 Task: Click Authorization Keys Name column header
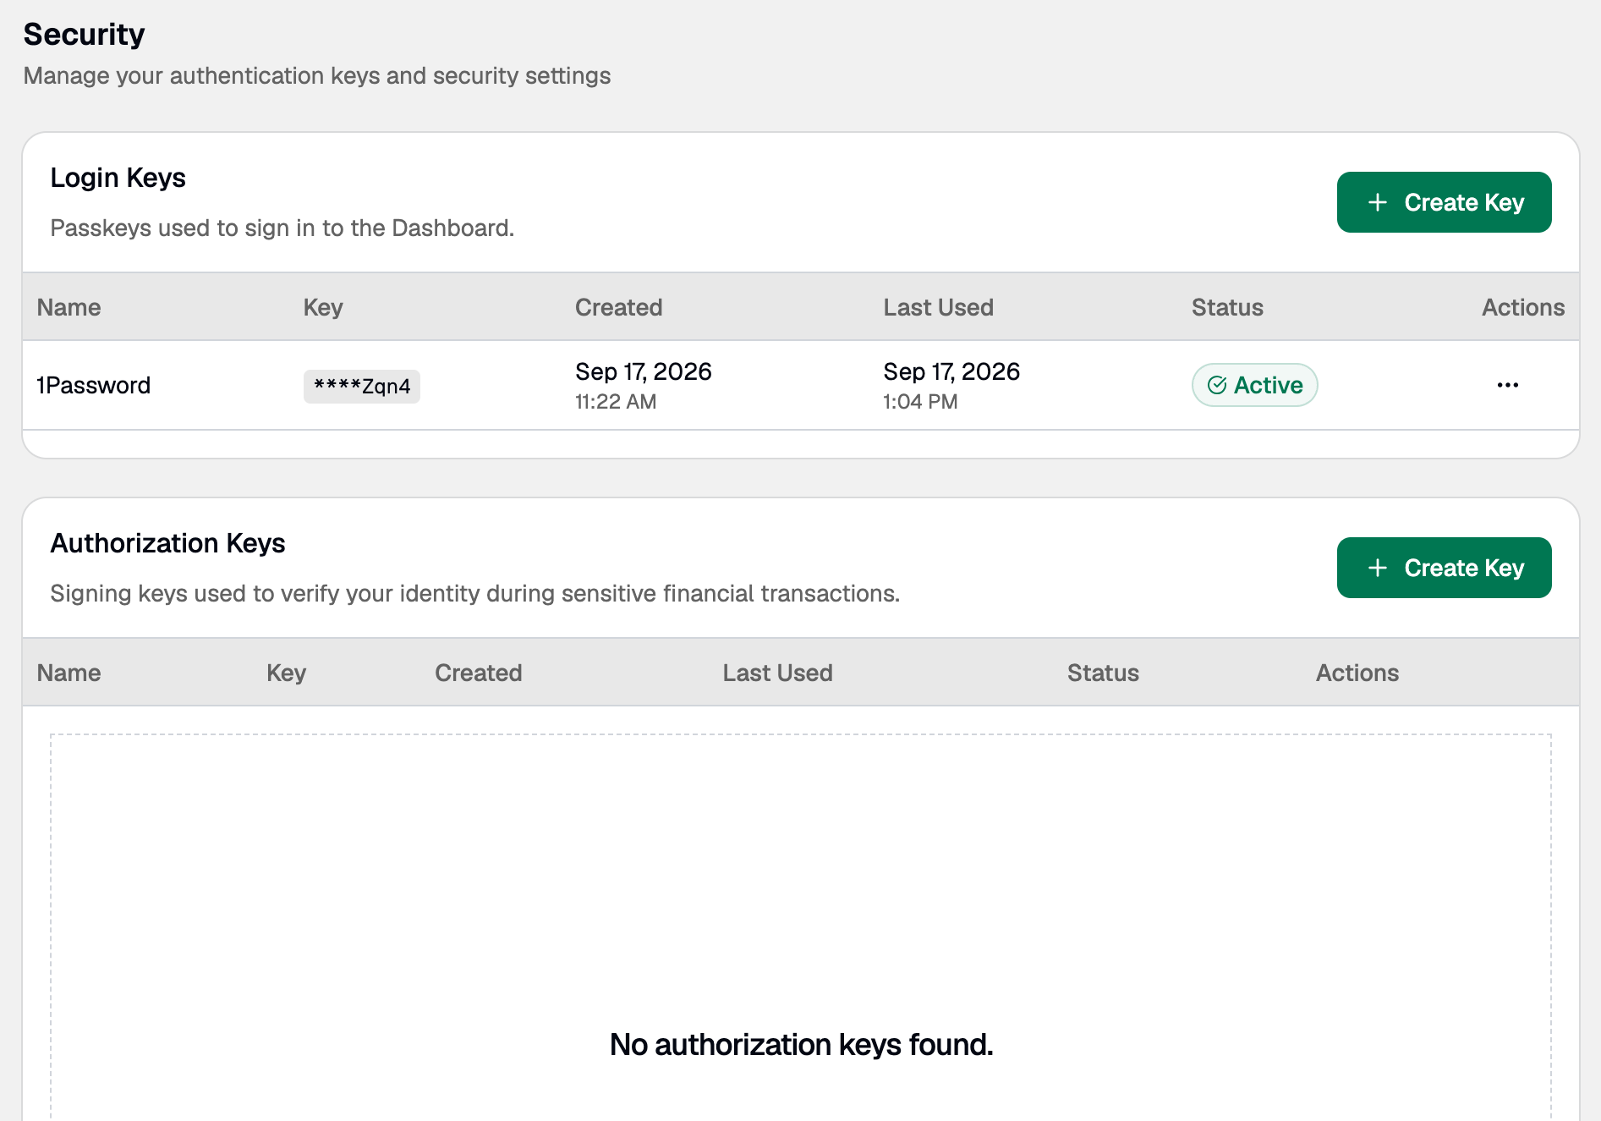[69, 673]
